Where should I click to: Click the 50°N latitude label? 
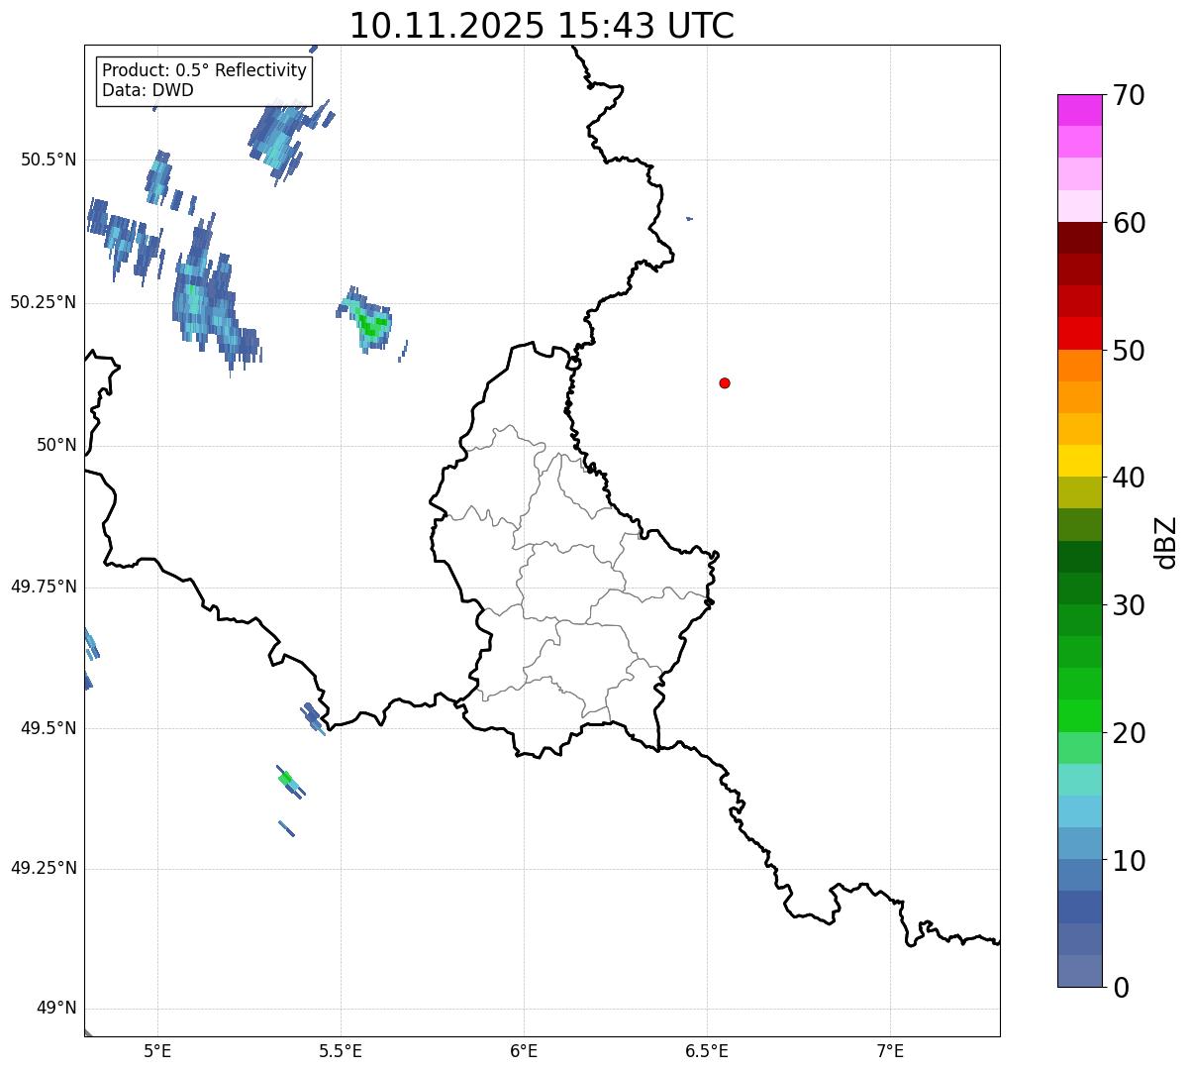[56, 445]
